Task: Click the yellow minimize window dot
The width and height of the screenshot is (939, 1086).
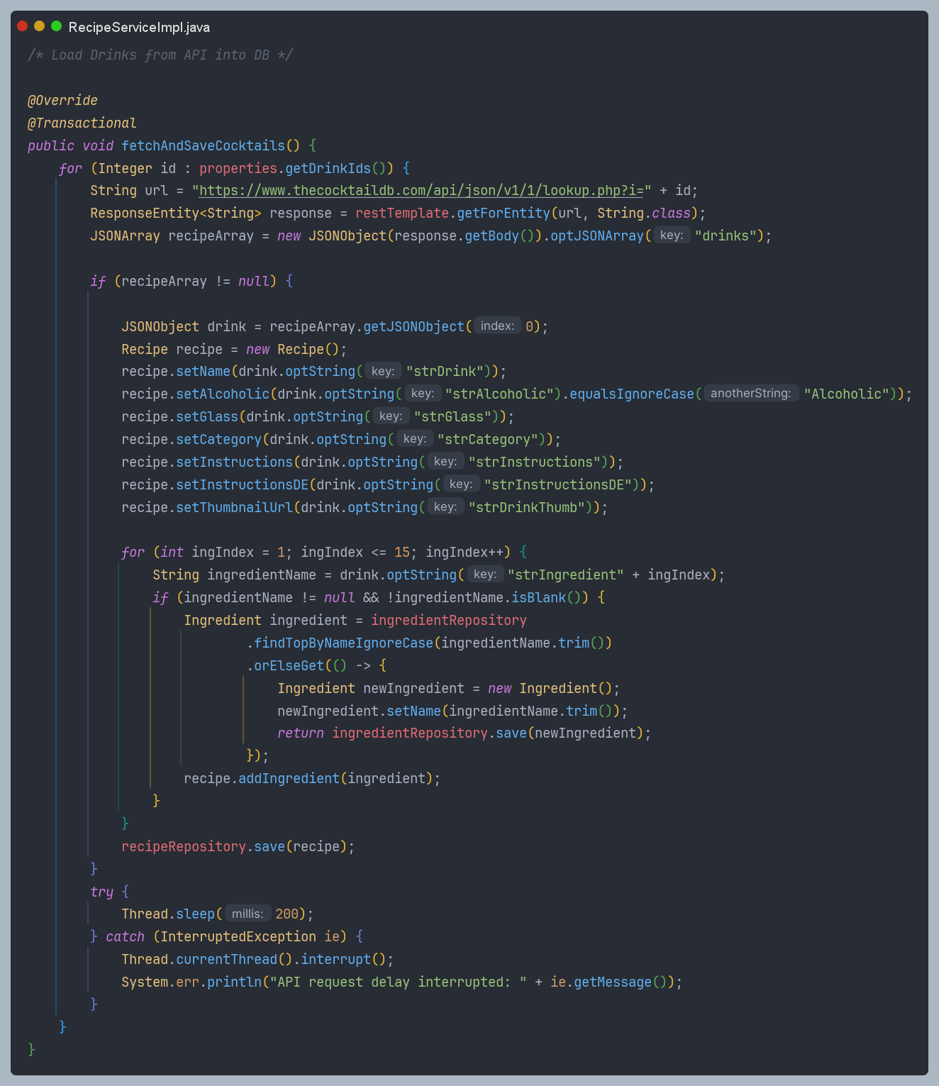Action: click(x=39, y=26)
